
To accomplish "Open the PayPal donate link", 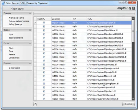I will pos(122,8).
